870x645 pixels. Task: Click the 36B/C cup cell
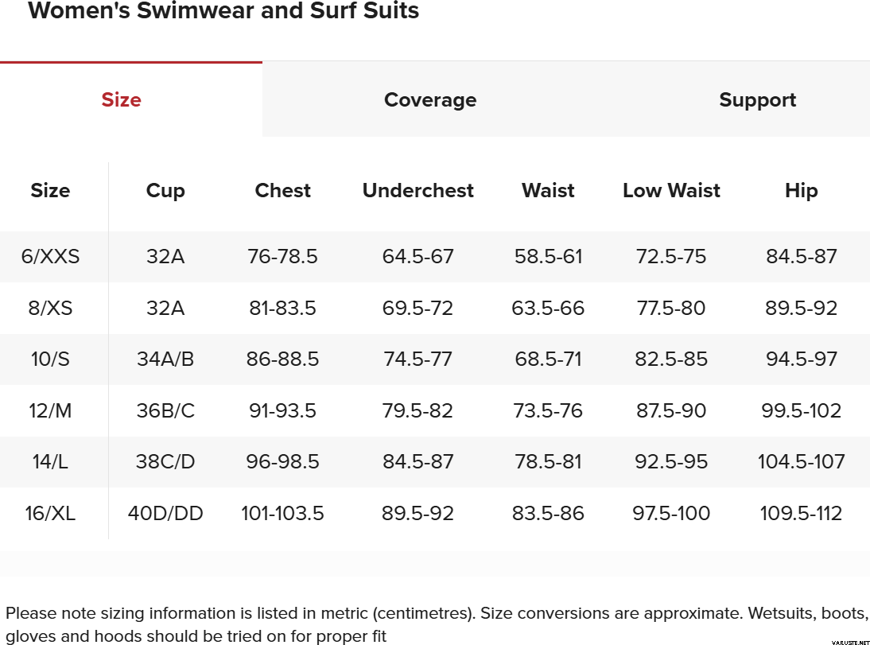(x=165, y=411)
